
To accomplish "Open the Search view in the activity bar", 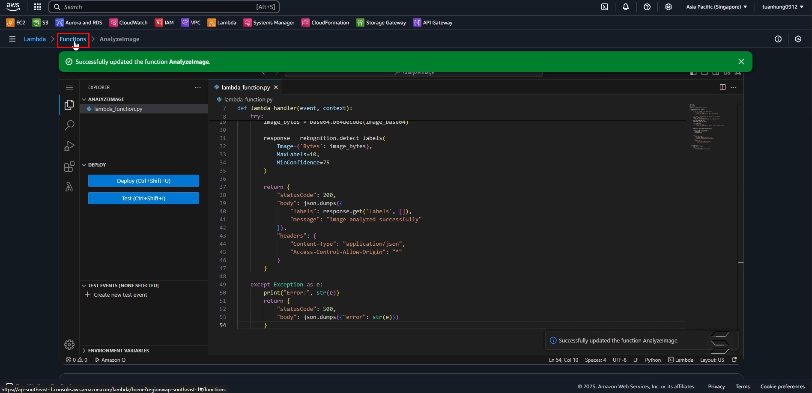I will (x=69, y=125).
